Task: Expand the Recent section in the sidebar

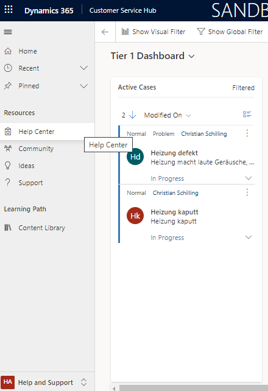Action: [x=84, y=68]
